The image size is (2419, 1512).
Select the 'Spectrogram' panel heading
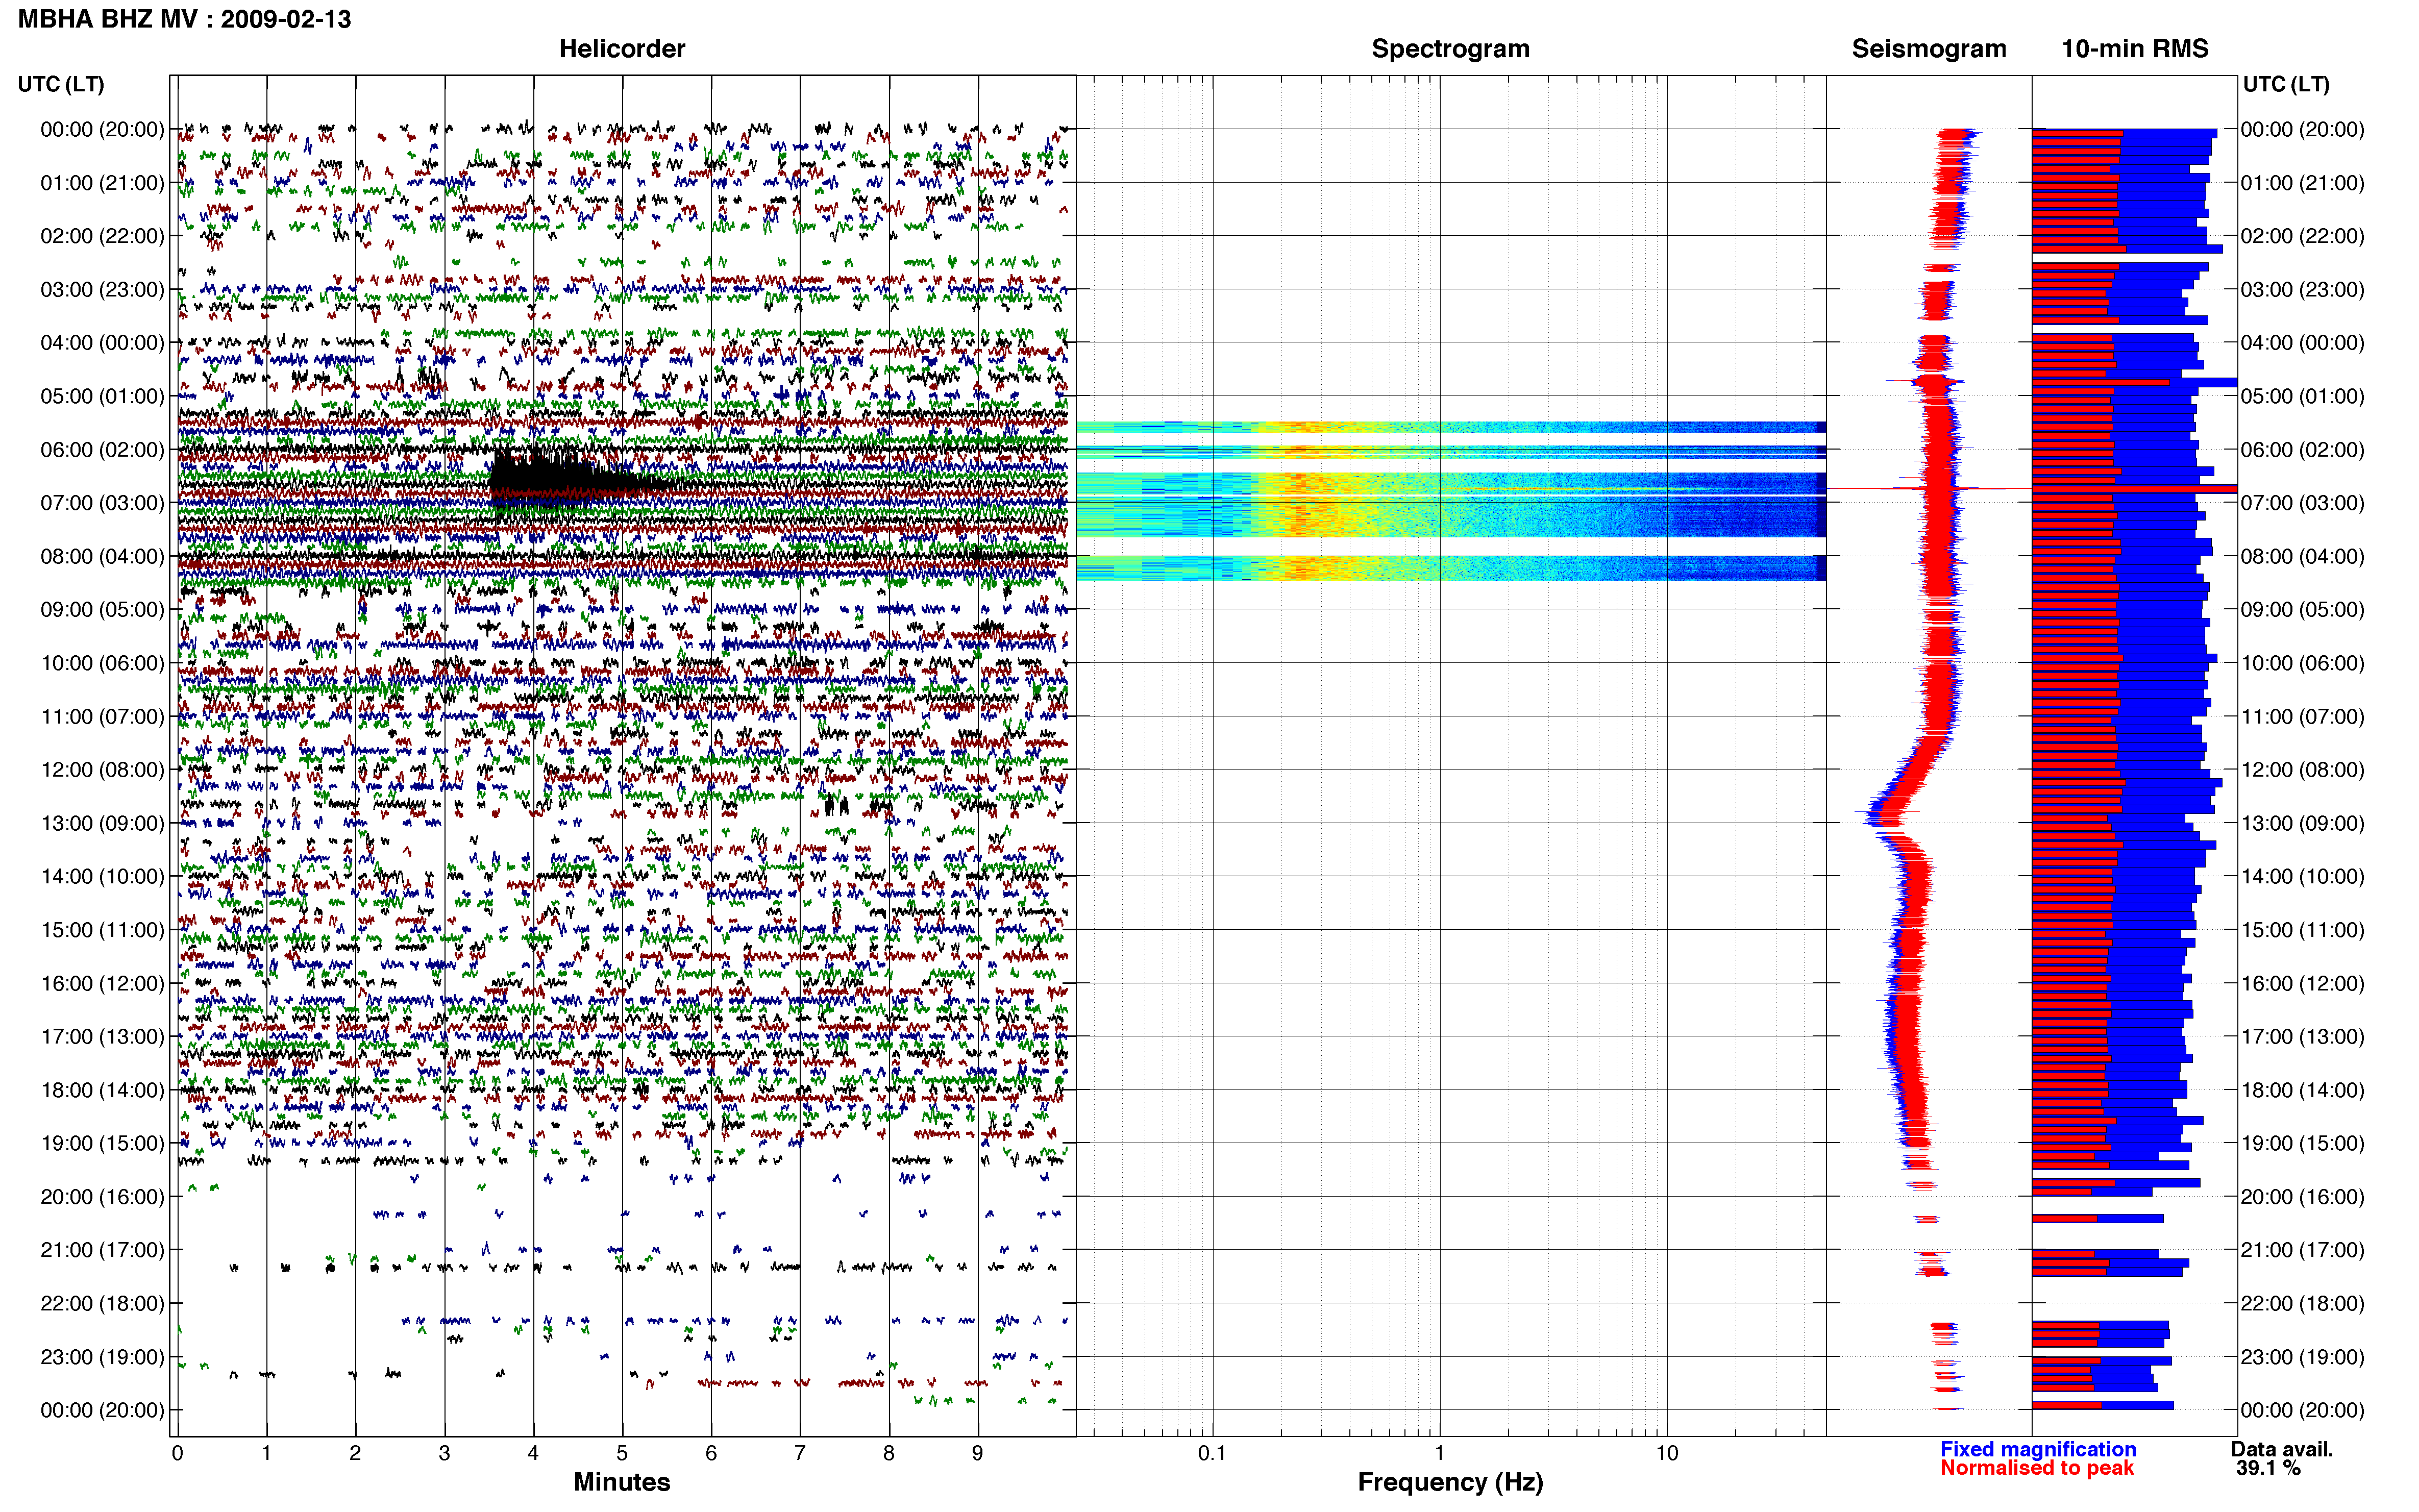[x=1450, y=48]
